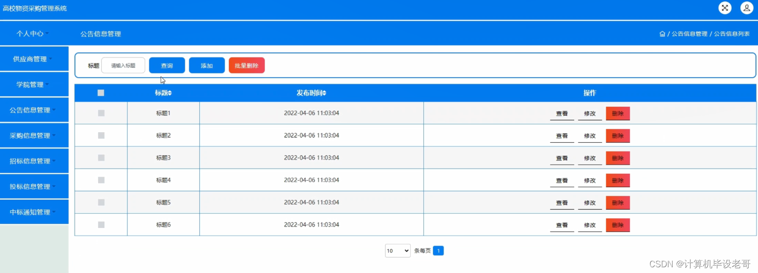Expand the 公告信息管理 sidebar menu
This screenshot has height=273, width=758.
pos(34,110)
